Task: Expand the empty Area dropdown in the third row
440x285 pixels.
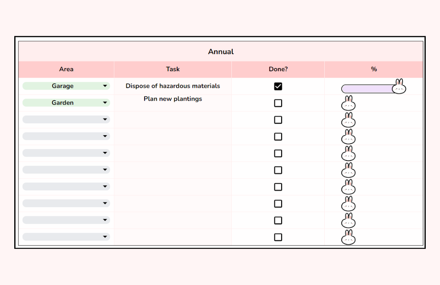Action: [66, 119]
